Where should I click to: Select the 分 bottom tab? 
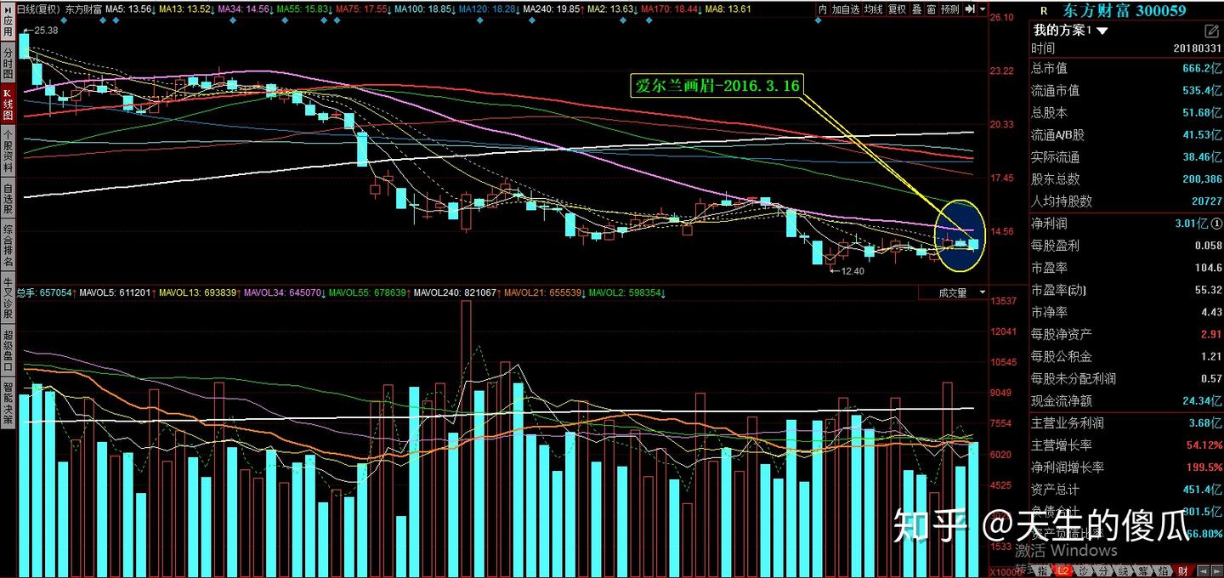coord(1102,570)
